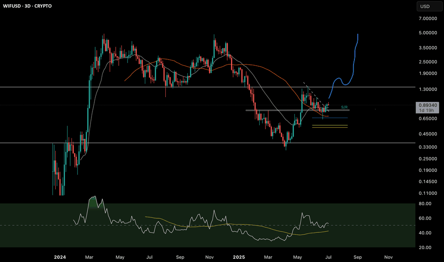This screenshot has height=262, width=444.
Task: Click the Nov label at the time axis end
Action: coord(388,257)
